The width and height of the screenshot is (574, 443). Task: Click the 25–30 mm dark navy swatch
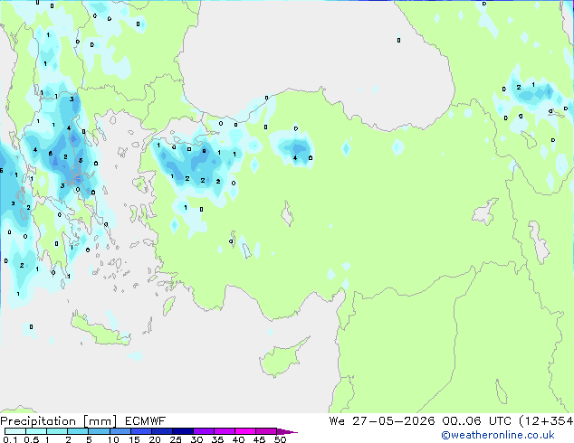[182, 431]
